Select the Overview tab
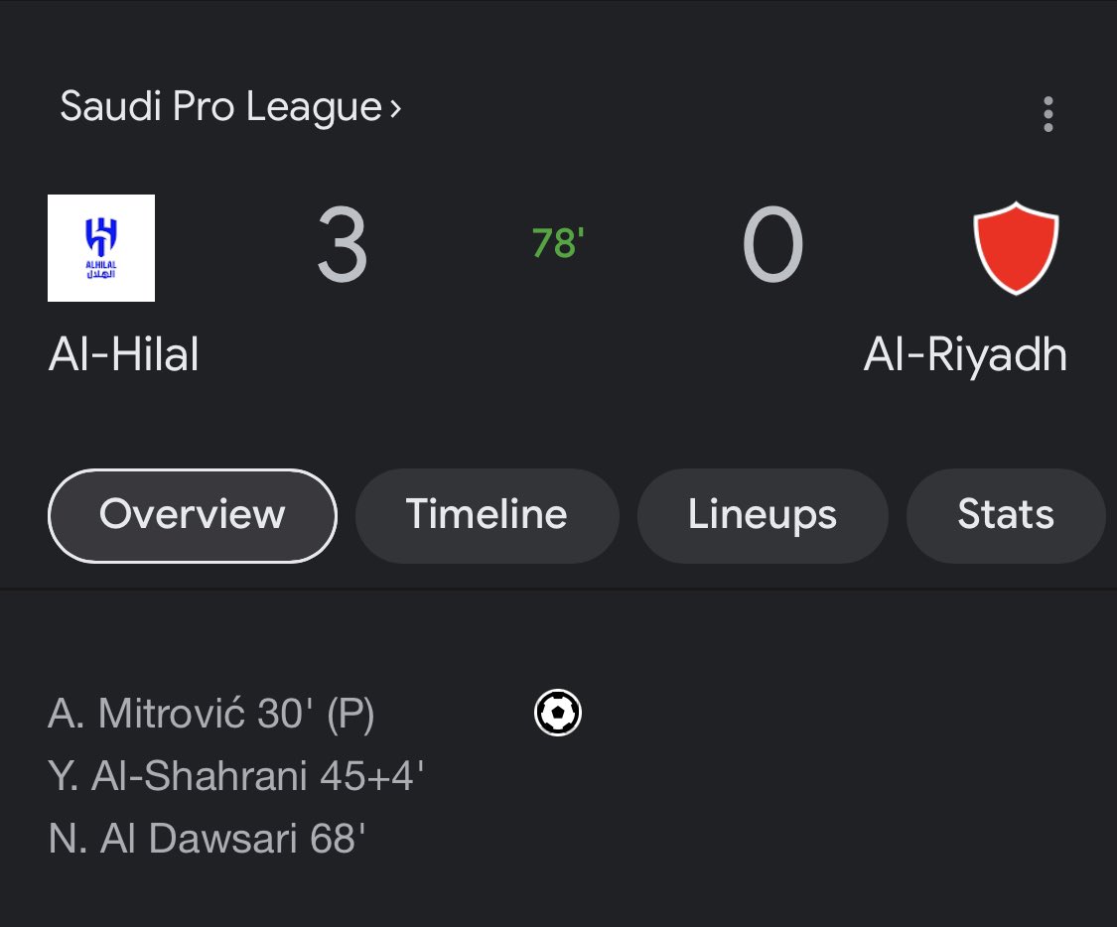 (x=193, y=515)
